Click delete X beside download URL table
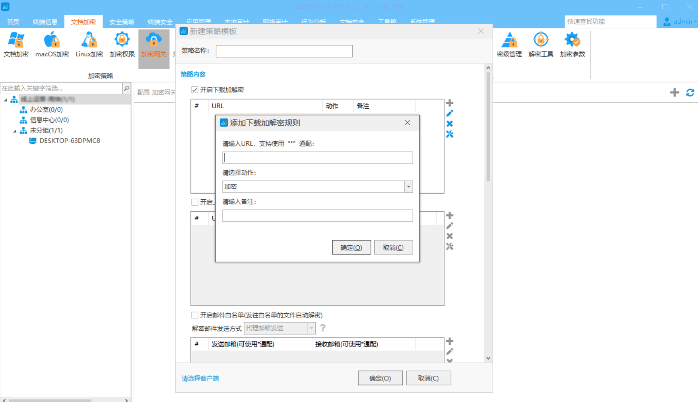This screenshot has width=698, height=402. pos(450,124)
